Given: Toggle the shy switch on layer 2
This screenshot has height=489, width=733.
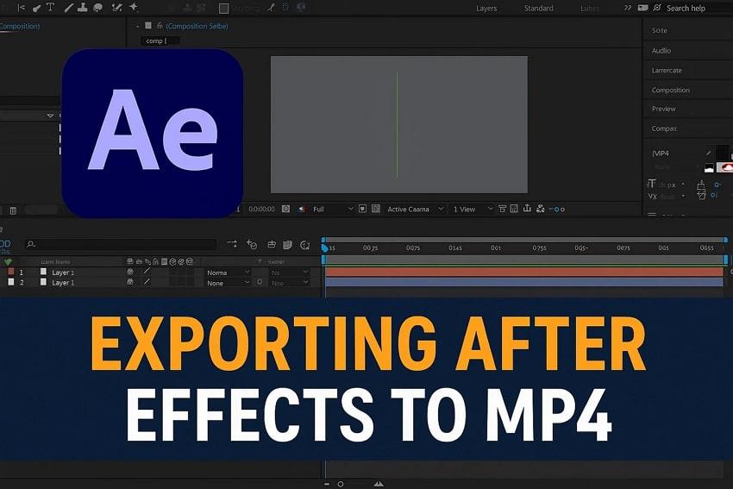Looking at the screenshot, I should pos(130,282).
